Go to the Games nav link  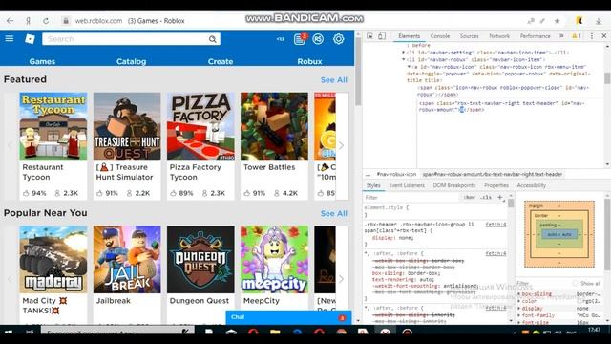coord(42,61)
